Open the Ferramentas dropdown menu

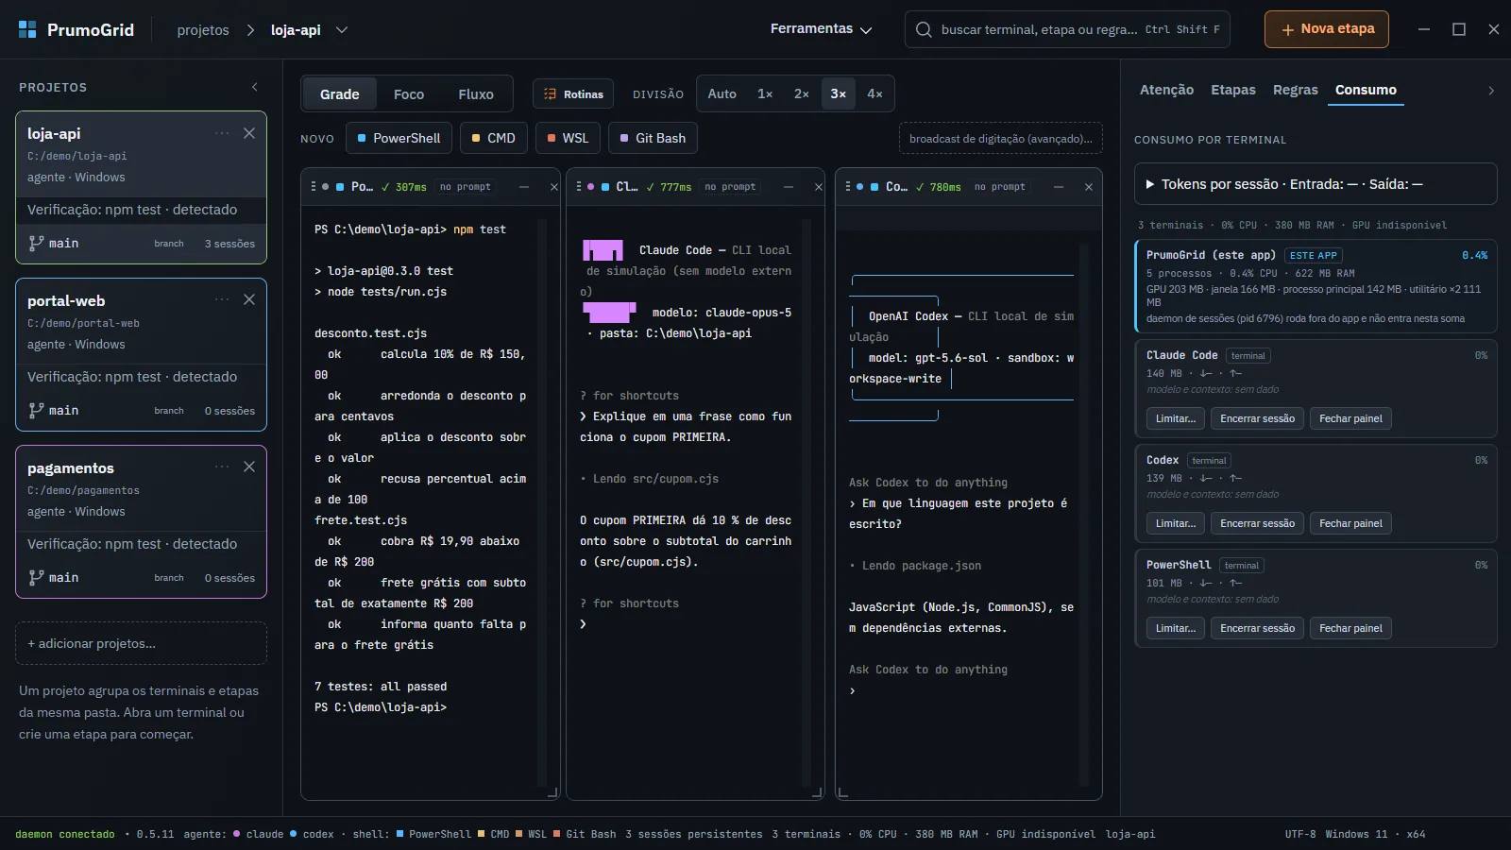(821, 29)
